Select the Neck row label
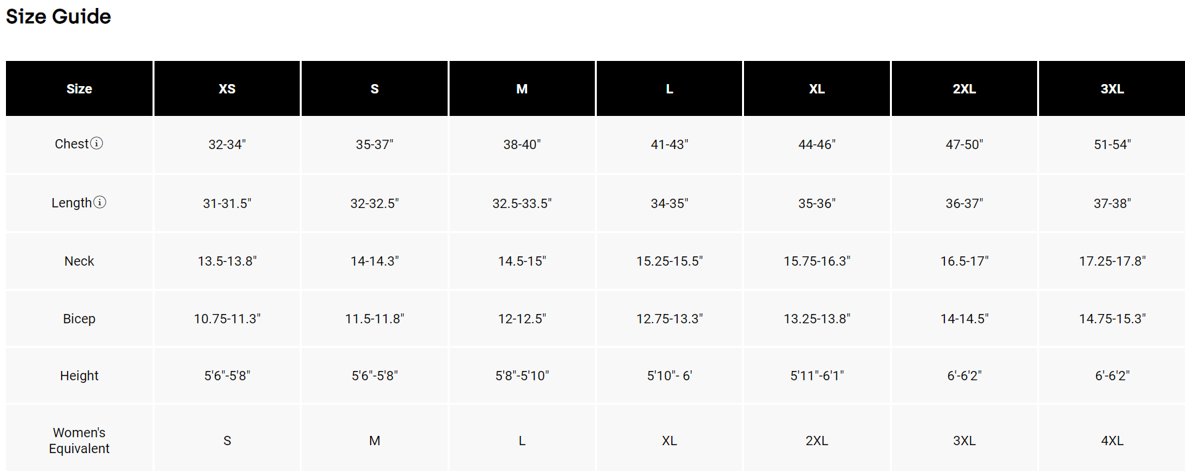The width and height of the screenshot is (1185, 471). pyautogui.click(x=79, y=261)
